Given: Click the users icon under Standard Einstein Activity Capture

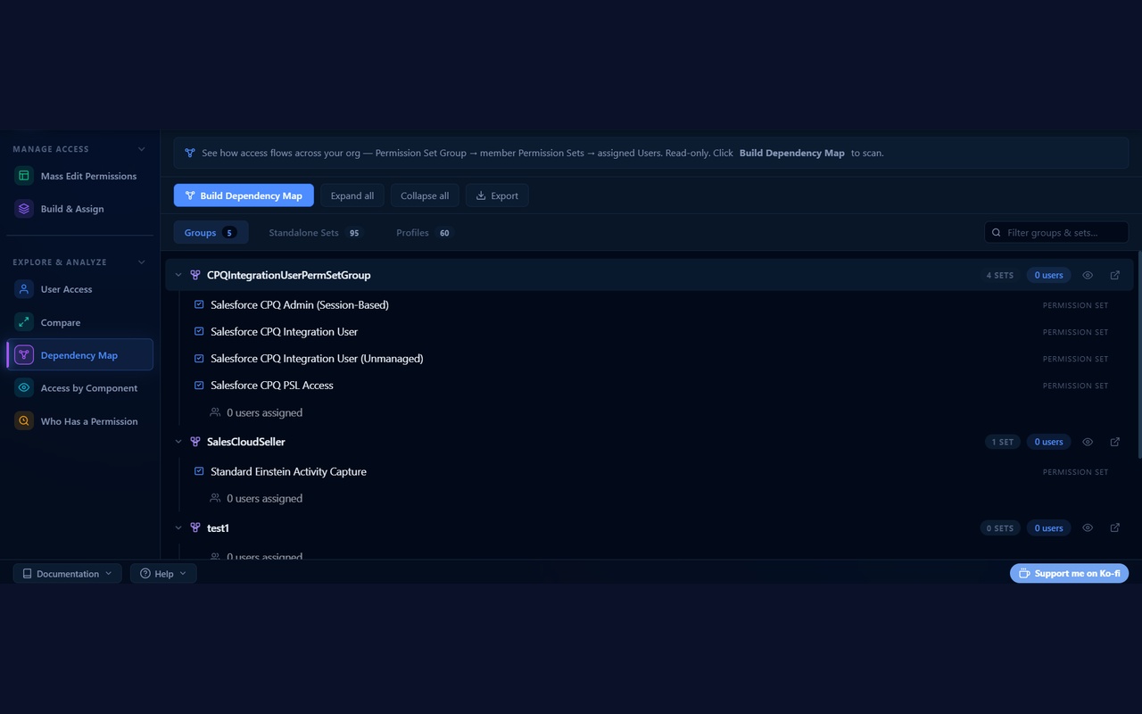Looking at the screenshot, I should point(215,498).
